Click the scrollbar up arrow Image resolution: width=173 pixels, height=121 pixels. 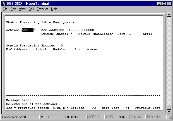[169, 15]
